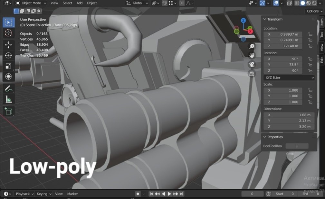This screenshot has width=325, height=199.
Task: Choose the Measure ruler tool
Action: click(8, 100)
